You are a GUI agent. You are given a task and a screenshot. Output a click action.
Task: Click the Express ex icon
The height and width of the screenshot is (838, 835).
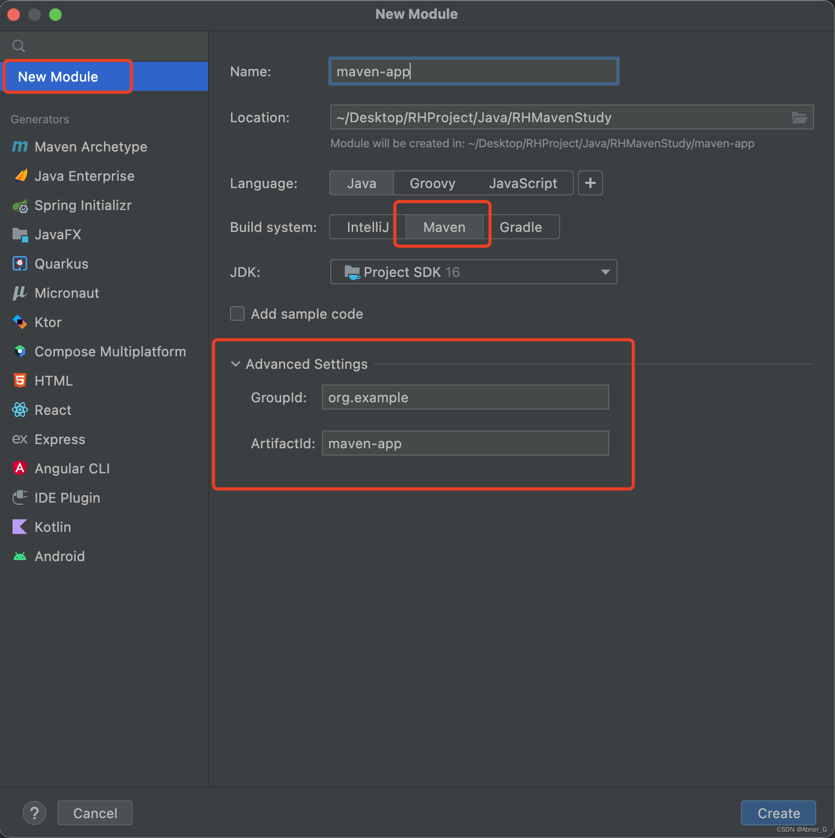(x=20, y=439)
